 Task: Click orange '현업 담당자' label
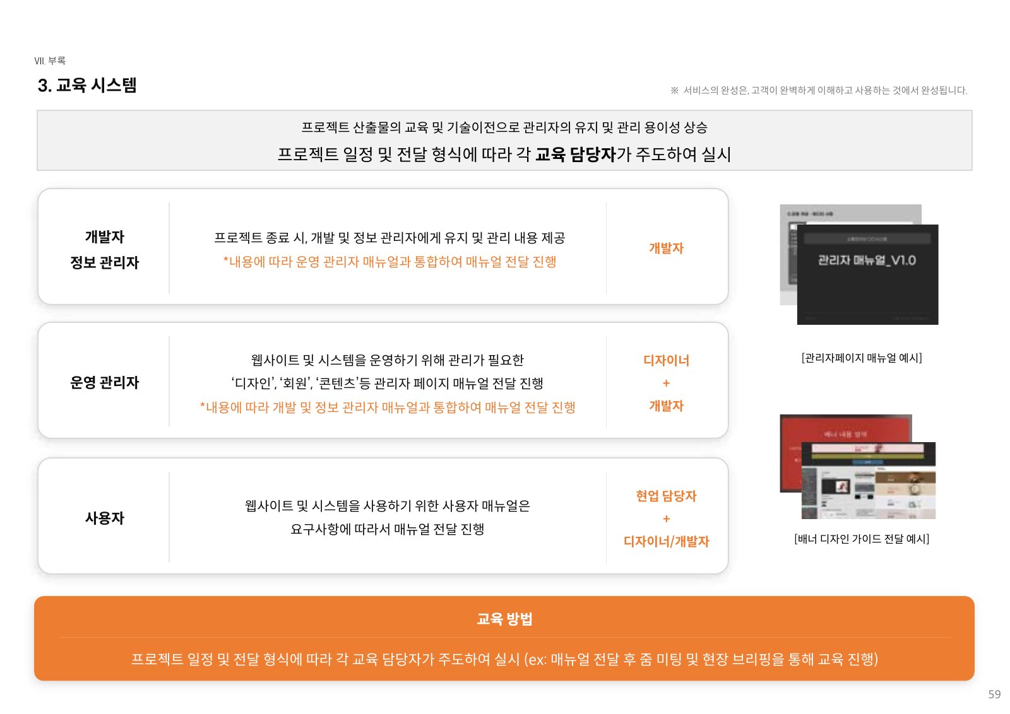(x=666, y=496)
